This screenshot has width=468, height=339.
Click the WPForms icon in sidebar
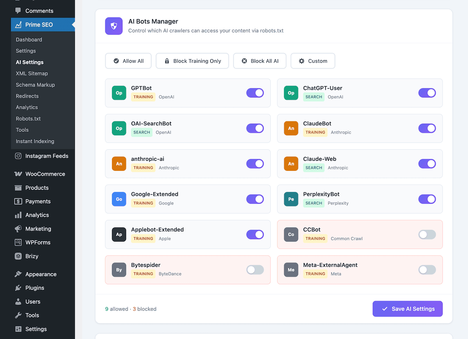18,242
